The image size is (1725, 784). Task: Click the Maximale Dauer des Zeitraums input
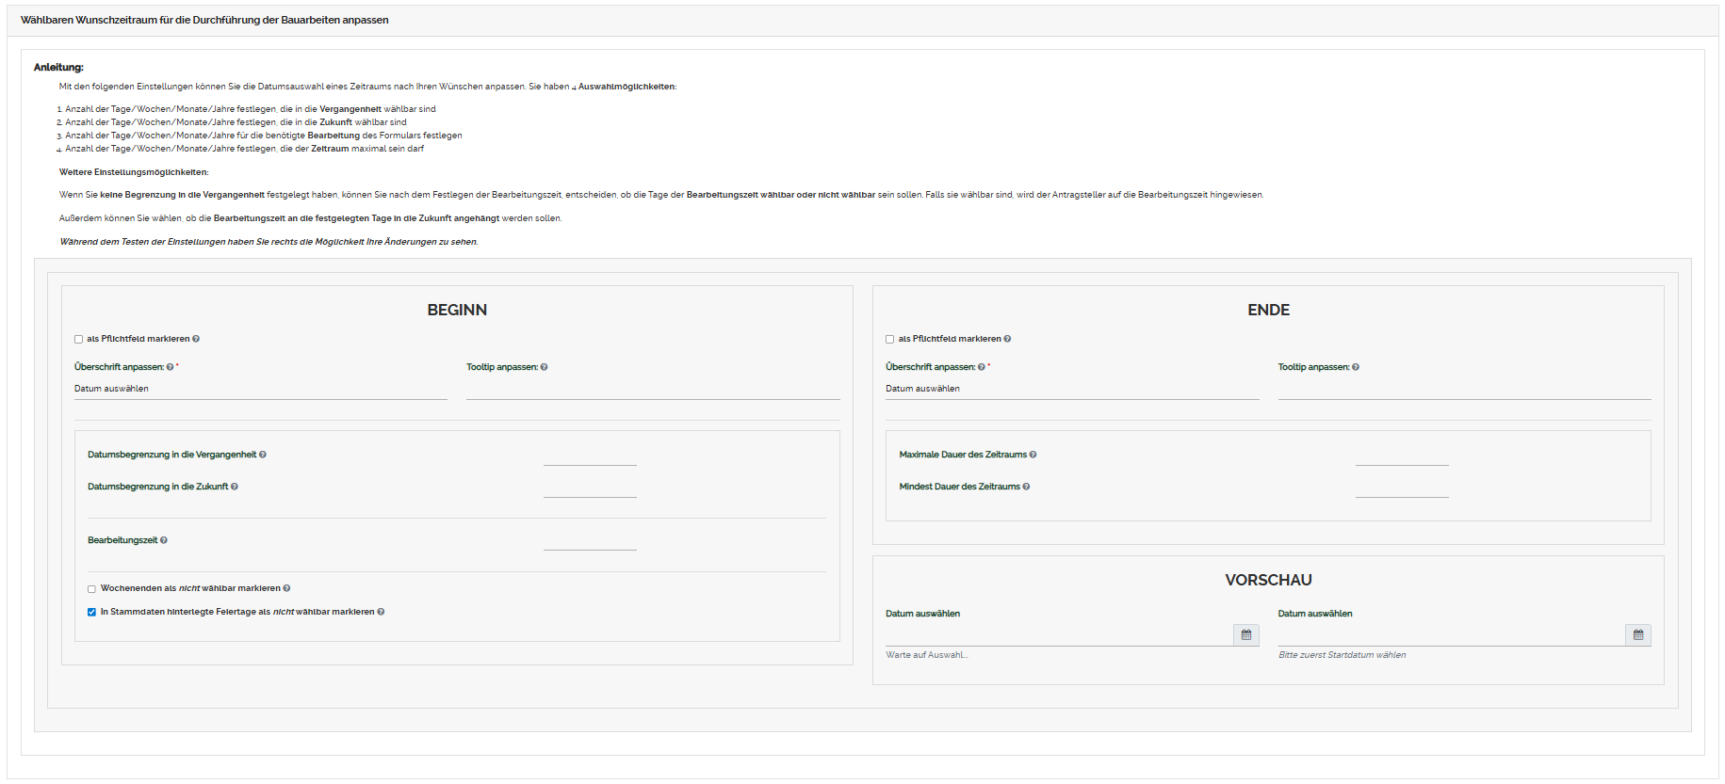click(x=1401, y=455)
